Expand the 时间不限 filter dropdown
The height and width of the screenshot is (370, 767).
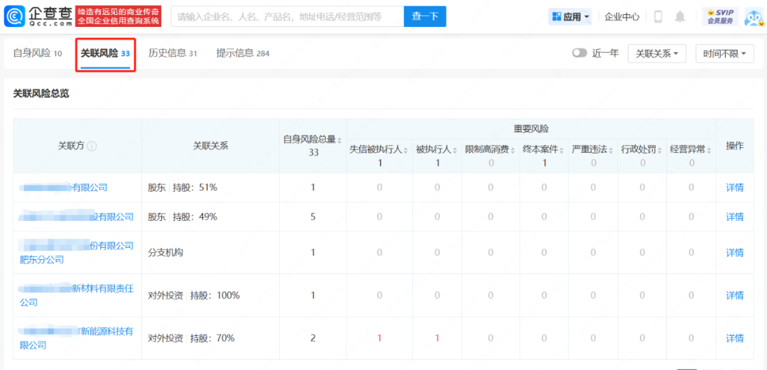725,53
